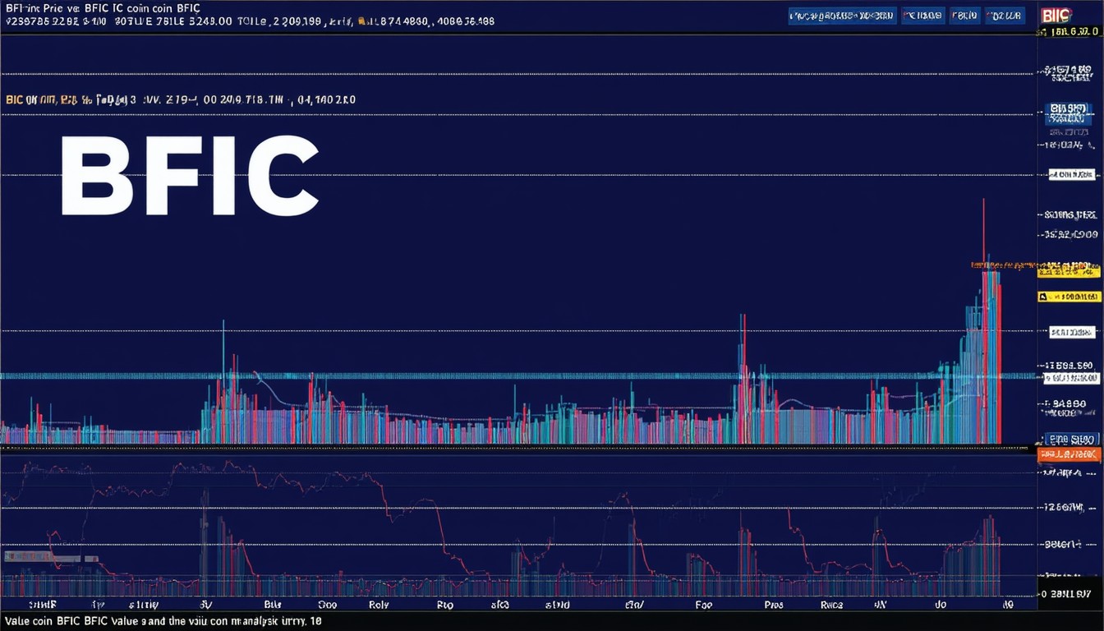Click the black value box at bottom-right axis
This screenshot has width=1104, height=631.
tap(1069, 592)
